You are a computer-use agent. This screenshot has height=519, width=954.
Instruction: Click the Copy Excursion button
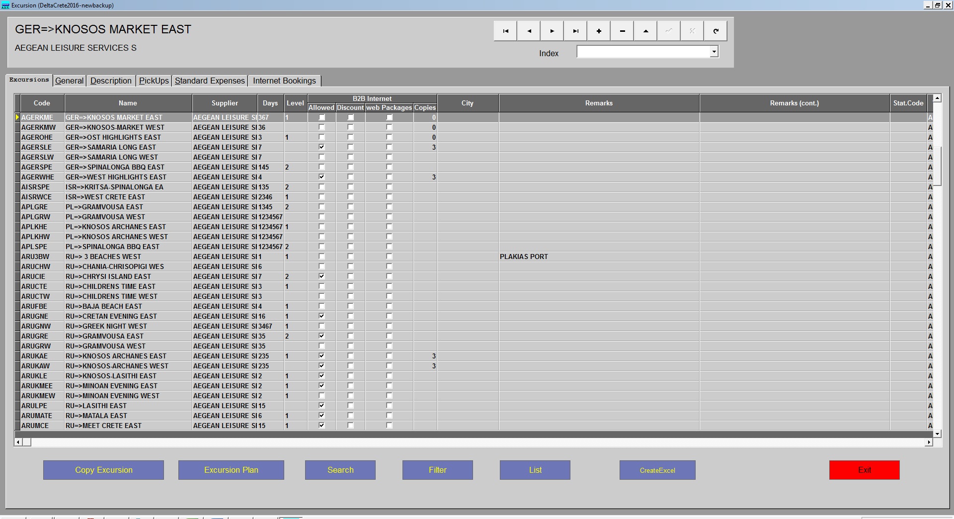103,470
